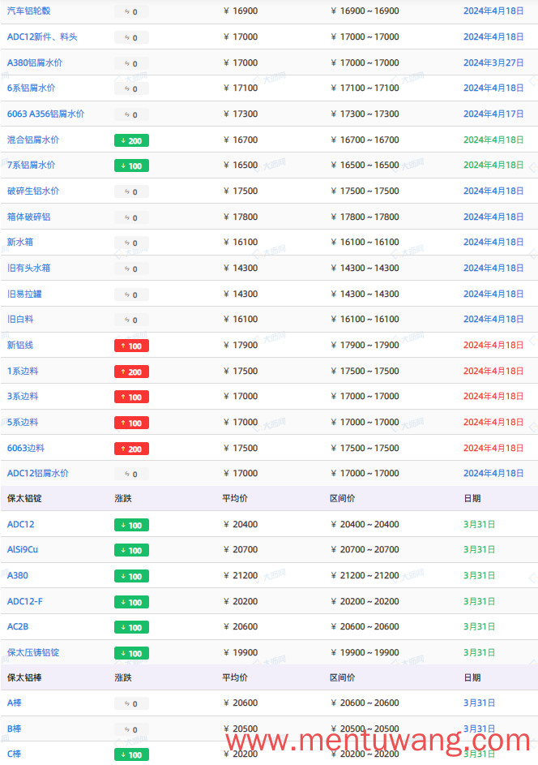Click the 3系边料 link
Screen dimensions: 538x765
23,396
